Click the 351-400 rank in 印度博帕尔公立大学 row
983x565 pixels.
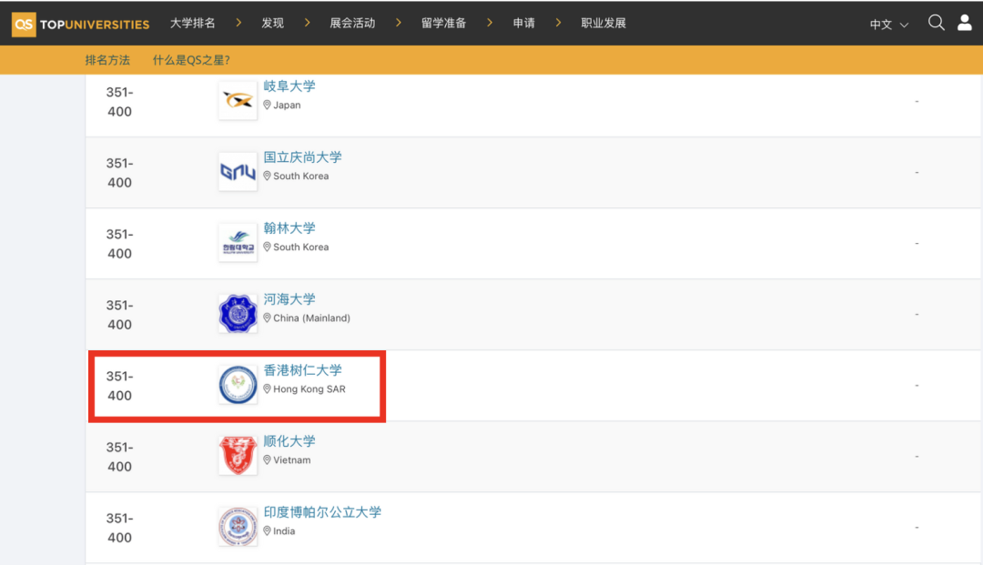[x=119, y=528]
